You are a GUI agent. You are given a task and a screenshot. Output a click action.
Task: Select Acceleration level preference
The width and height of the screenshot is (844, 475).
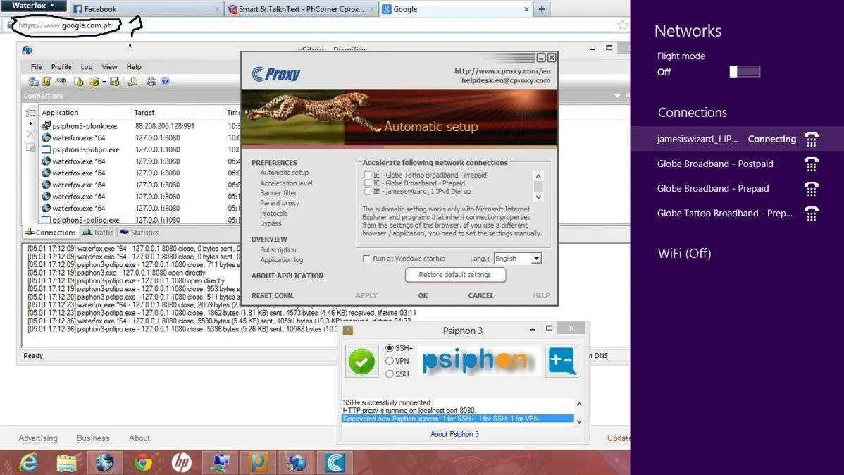tap(286, 183)
